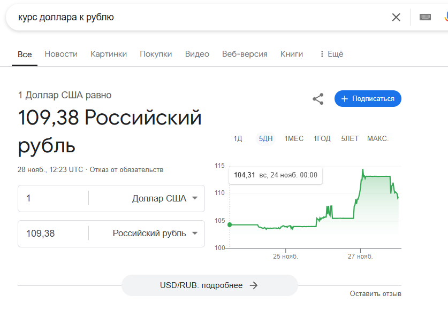Switch chart to 1ГОД range

click(322, 138)
